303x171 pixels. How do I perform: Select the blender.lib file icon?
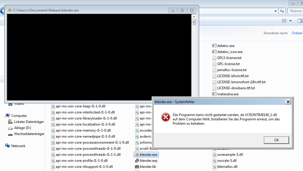point(137,167)
